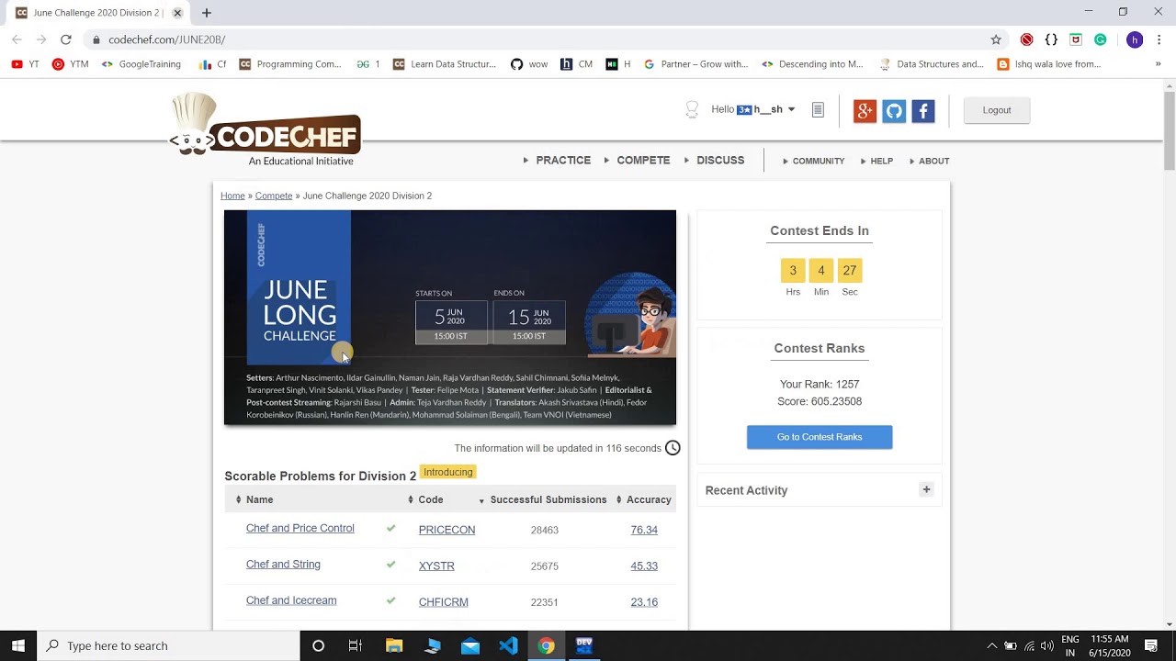This screenshot has height=661, width=1176.
Task: Open the 45.33 accuracy link
Action: (x=644, y=566)
